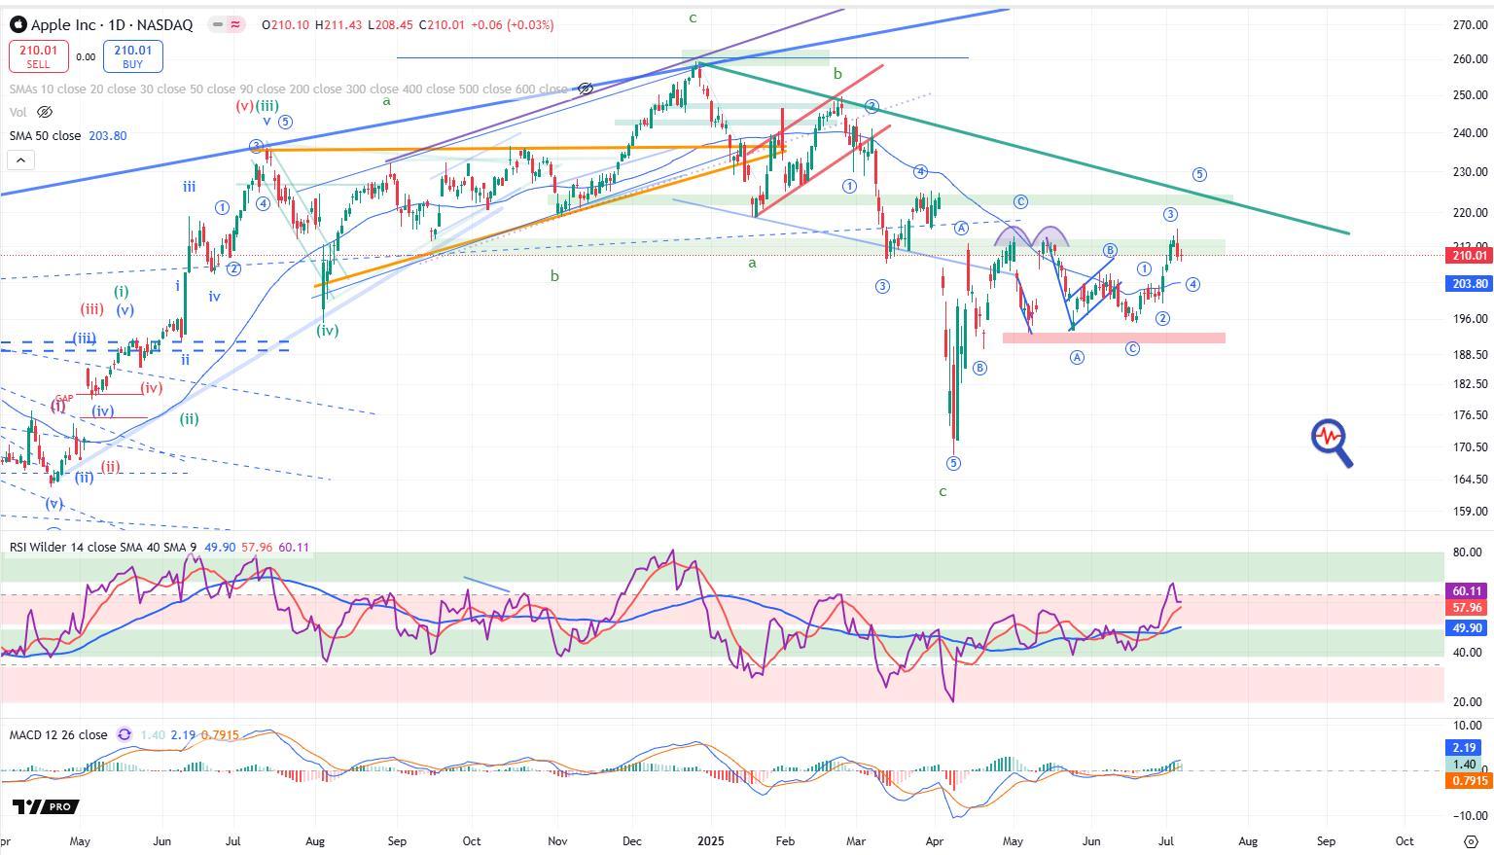1494x855 pixels.
Task: Click the 57.96 RSI SMA axis label
Action: click(x=1468, y=608)
